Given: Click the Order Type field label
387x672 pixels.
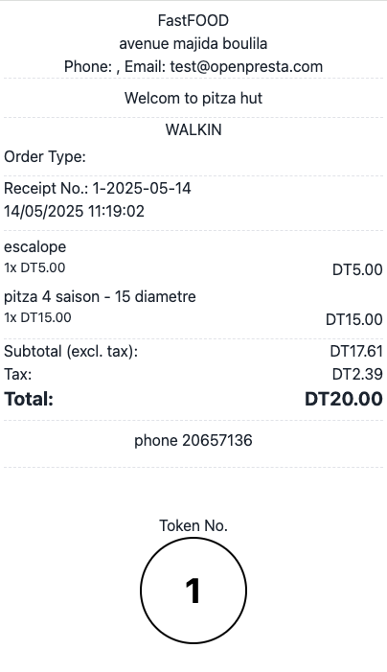Looking at the screenshot, I should click(x=45, y=157).
